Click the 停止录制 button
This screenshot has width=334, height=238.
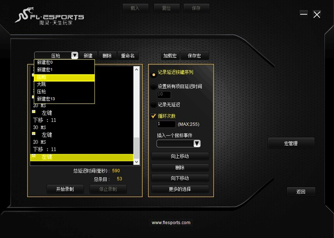point(108,189)
